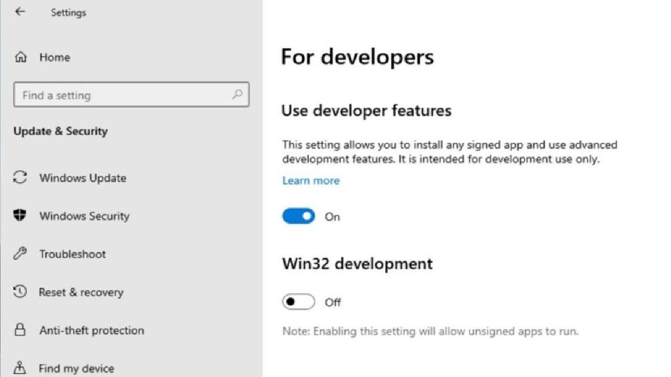Screen dimensions: 671x377
Task: Select Anti-theft protection in the sidebar
Action: [91, 330]
